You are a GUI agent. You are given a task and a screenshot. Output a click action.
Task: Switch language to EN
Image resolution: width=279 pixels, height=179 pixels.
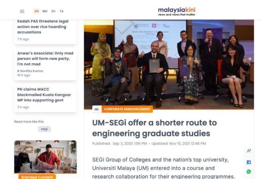pyautogui.click(x=37, y=11)
